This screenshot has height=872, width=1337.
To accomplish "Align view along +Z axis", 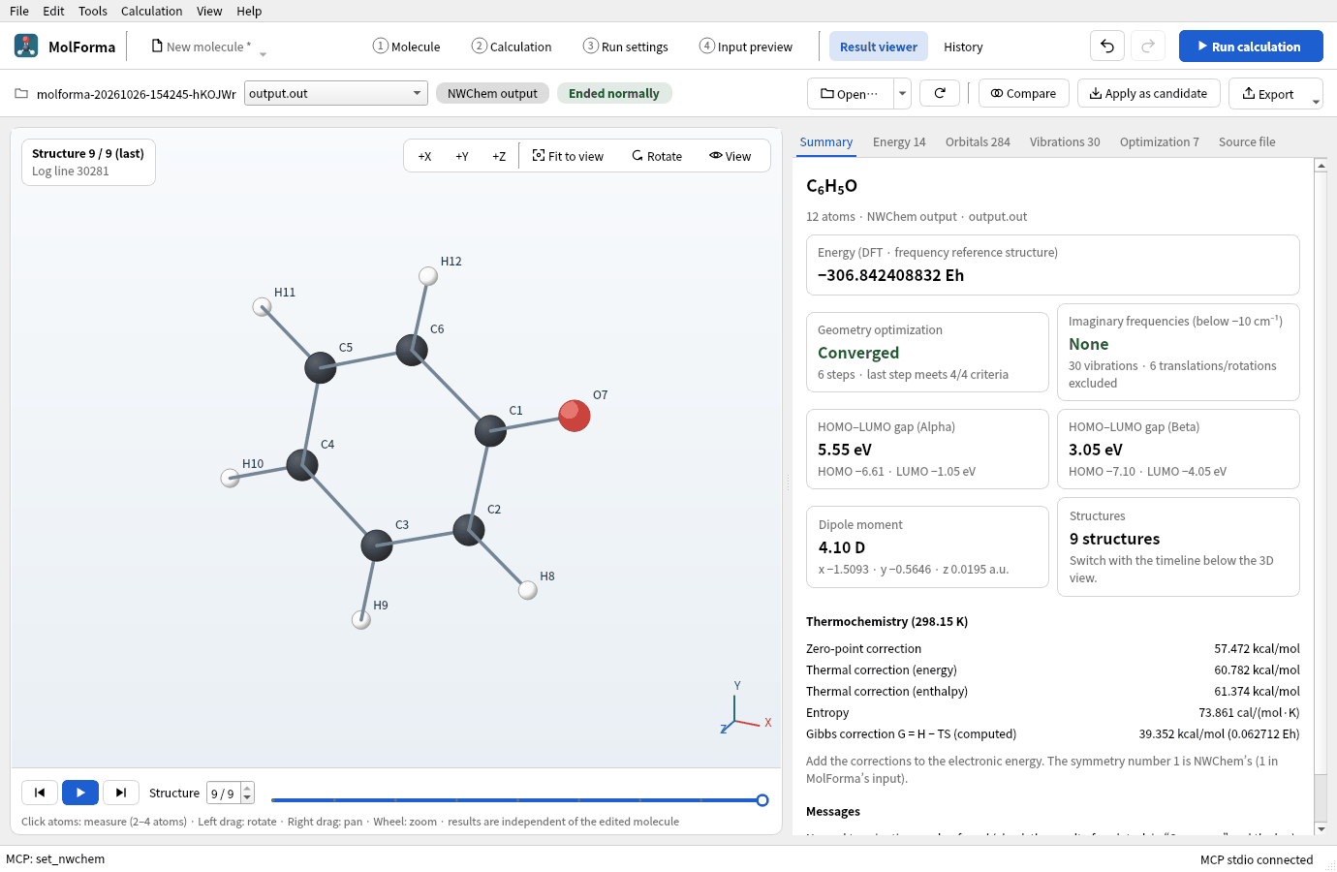I will pos(499,156).
